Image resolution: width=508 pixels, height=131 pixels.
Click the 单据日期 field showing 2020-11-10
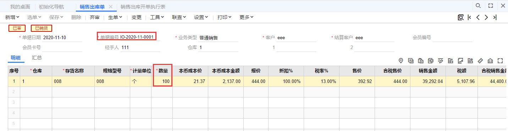pyautogui.click(x=62, y=37)
